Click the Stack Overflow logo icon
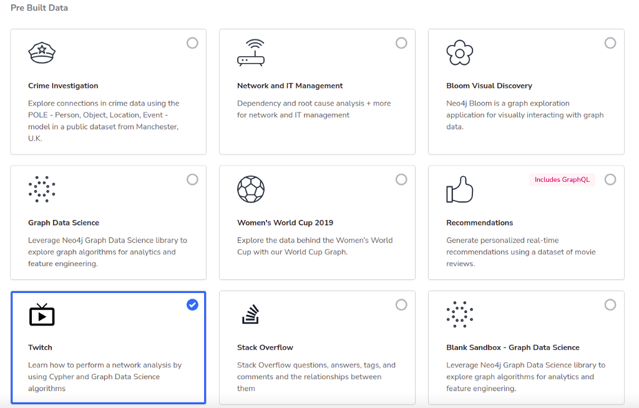Image resolution: width=639 pixels, height=408 pixels. 251,314
